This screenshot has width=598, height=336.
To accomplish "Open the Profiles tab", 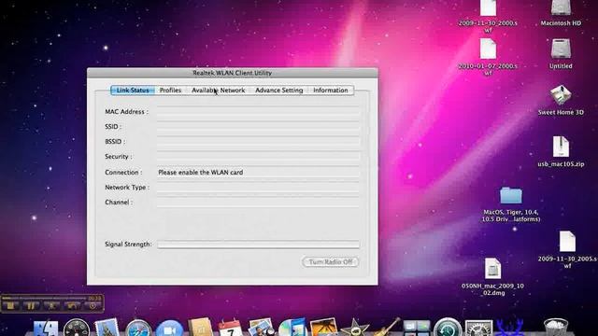I will 170,91.
